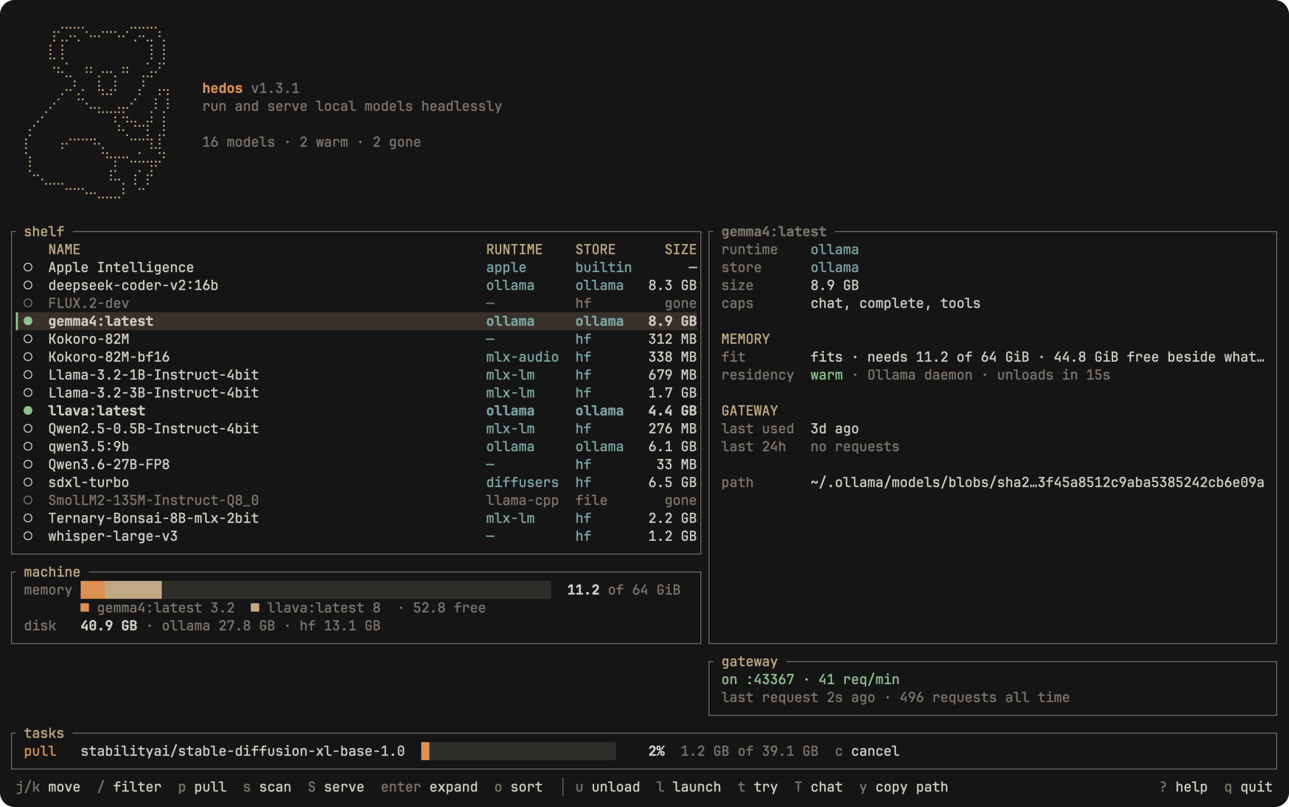The width and height of the screenshot is (1289, 807).
Task: Select the Qwen2.5-0.5B-Instruct-4bit row
Action: click(356, 429)
